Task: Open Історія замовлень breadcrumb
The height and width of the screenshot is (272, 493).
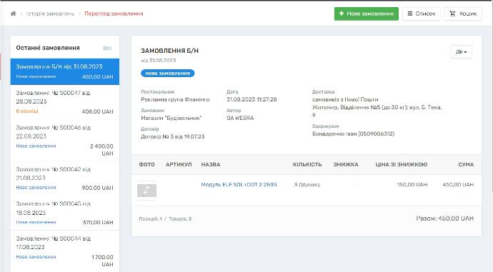Action: pyautogui.click(x=50, y=14)
